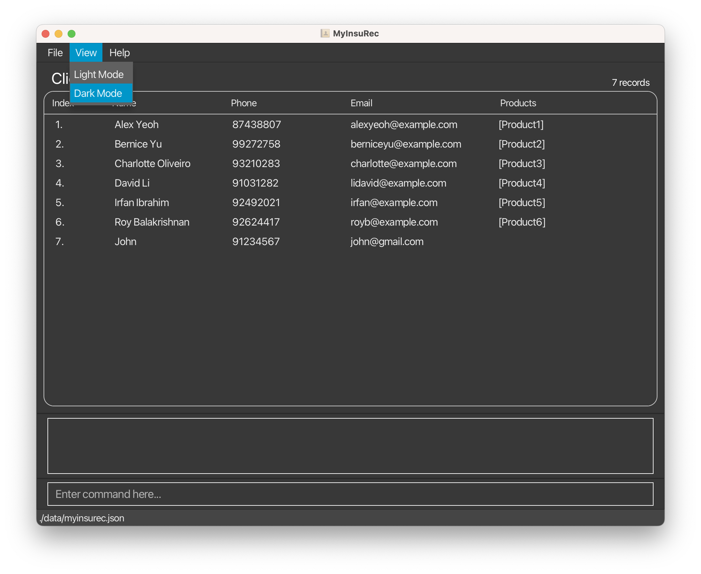Click email lidavid@example.com
The height and width of the screenshot is (574, 701).
398,183
